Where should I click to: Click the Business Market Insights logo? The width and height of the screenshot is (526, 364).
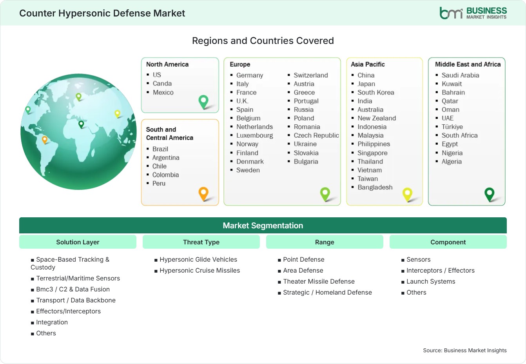point(473,13)
